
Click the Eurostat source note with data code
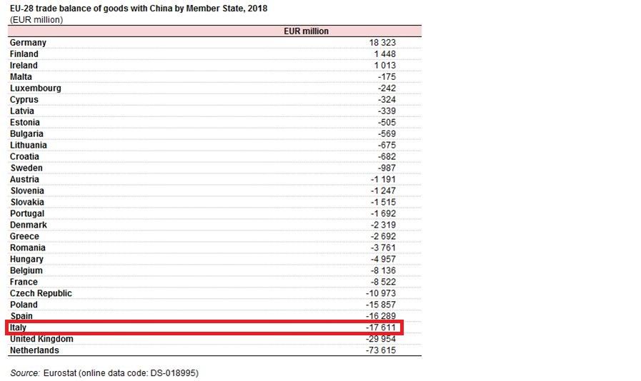[x=104, y=374]
